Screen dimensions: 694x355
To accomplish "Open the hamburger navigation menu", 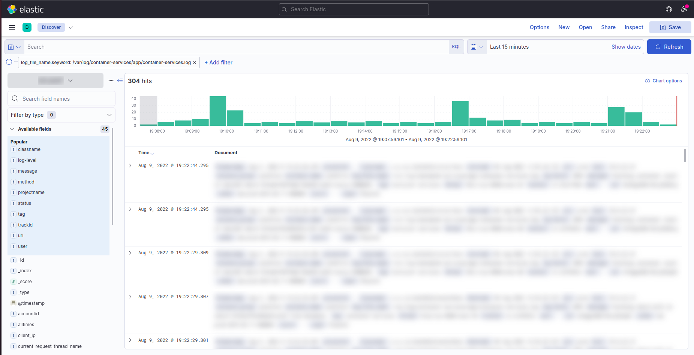I will 12,27.
